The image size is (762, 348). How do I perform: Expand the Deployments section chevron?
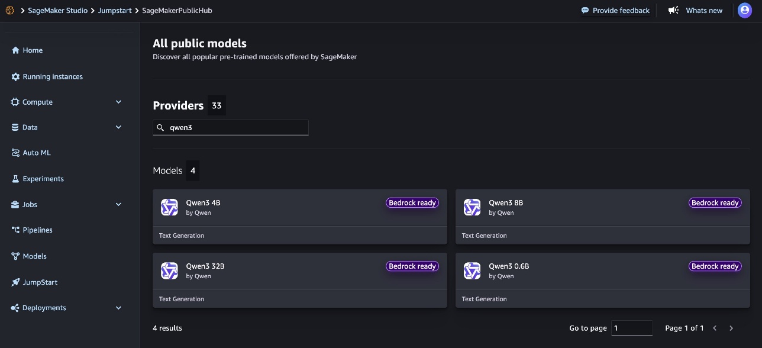pos(118,308)
